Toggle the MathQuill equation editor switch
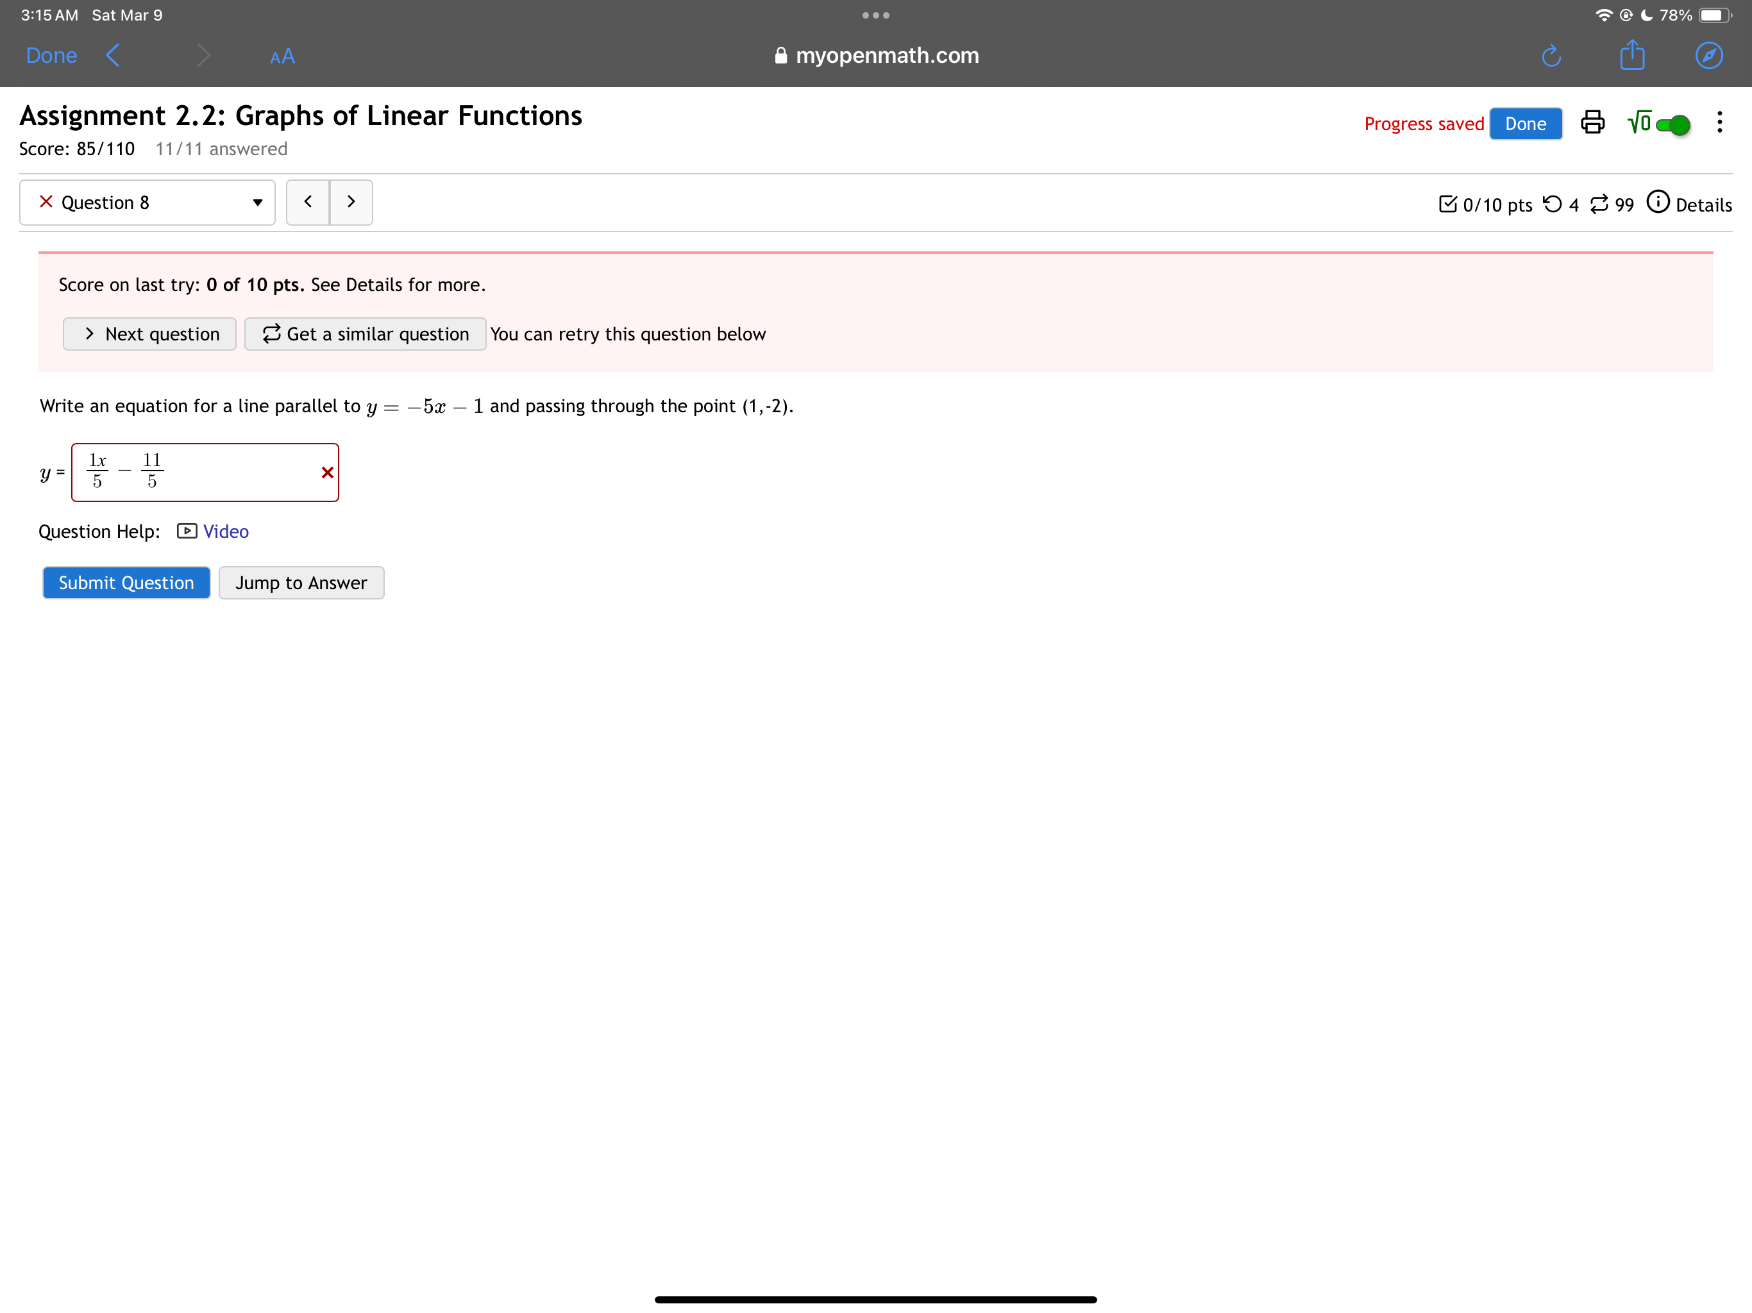The width and height of the screenshot is (1752, 1313). pos(1672,124)
